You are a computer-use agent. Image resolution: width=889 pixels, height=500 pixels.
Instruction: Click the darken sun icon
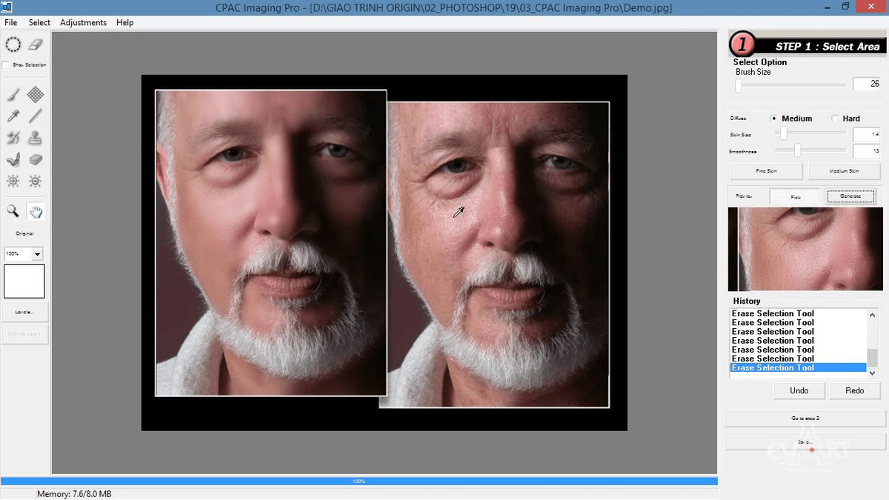pyautogui.click(x=35, y=180)
